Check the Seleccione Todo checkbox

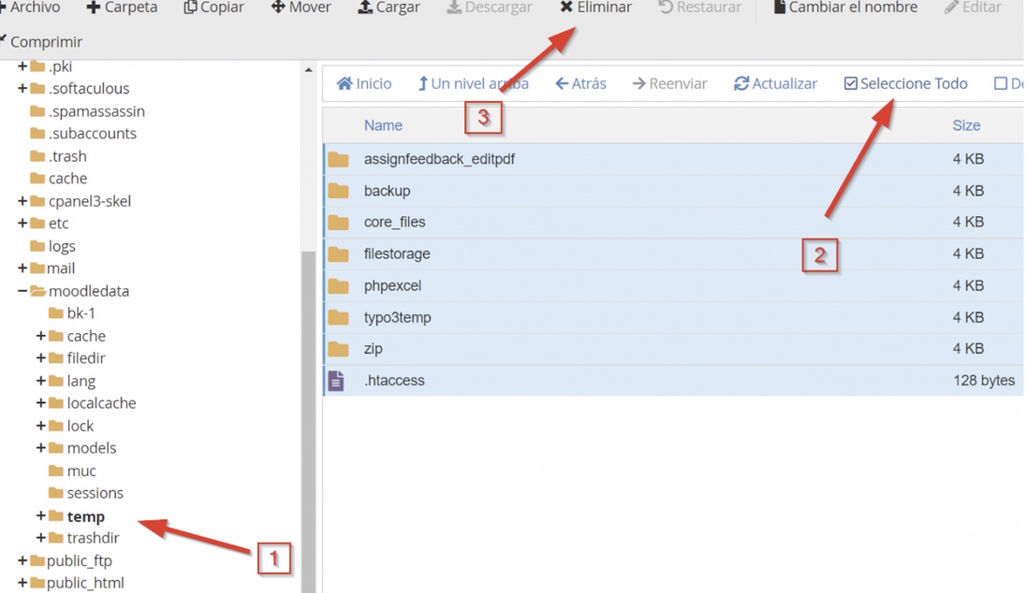click(x=851, y=83)
